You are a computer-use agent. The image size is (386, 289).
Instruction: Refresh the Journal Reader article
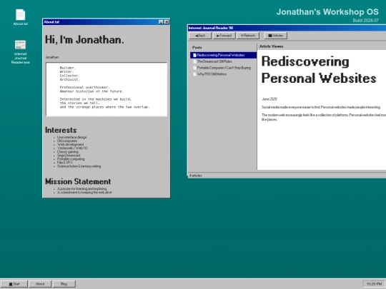coord(248,36)
